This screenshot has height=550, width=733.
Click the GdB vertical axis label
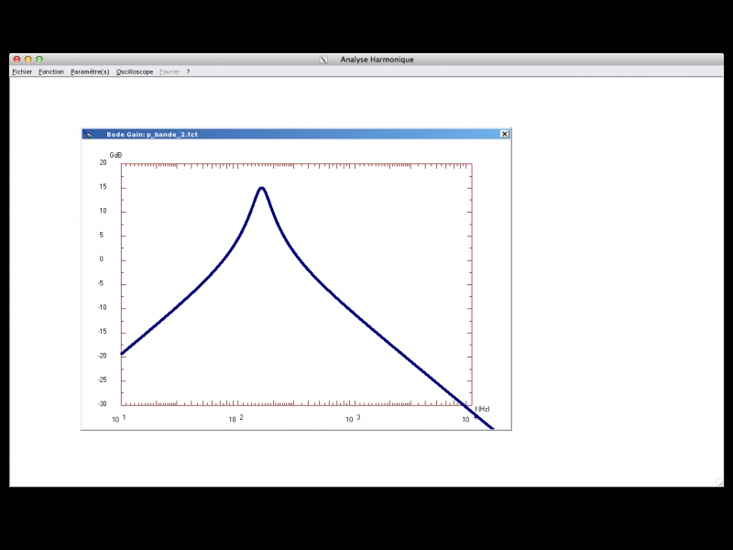(x=115, y=155)
